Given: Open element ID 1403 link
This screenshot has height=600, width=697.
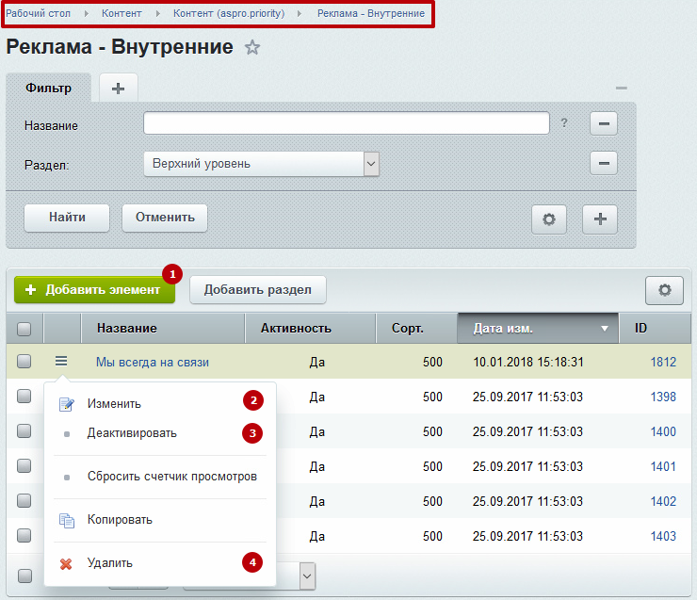Looking at the screenshot, I should click(x=663, y=536).
